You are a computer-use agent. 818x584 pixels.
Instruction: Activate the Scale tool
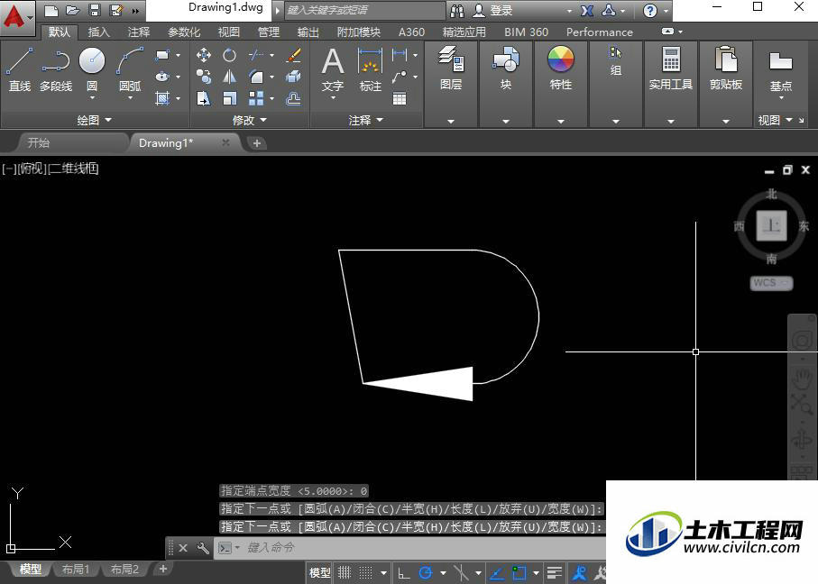(x=230, y=98)
